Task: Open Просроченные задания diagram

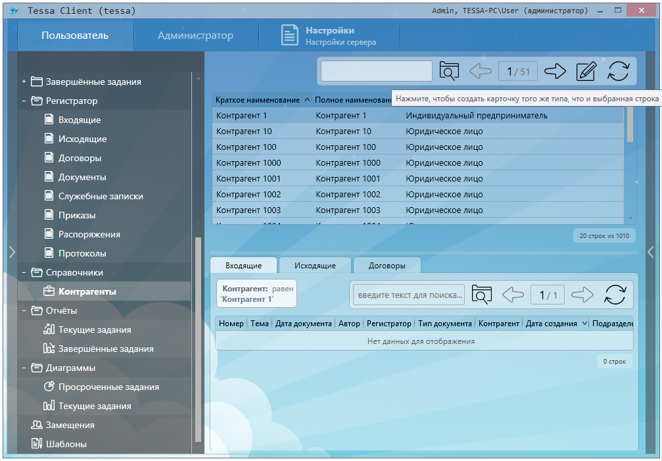Action: pos(109,387)
